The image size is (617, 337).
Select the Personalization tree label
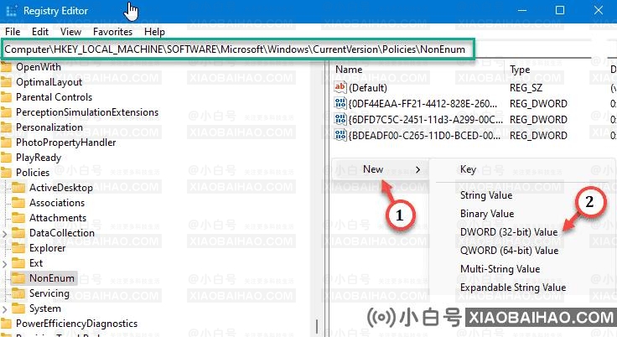click(49, 127)
